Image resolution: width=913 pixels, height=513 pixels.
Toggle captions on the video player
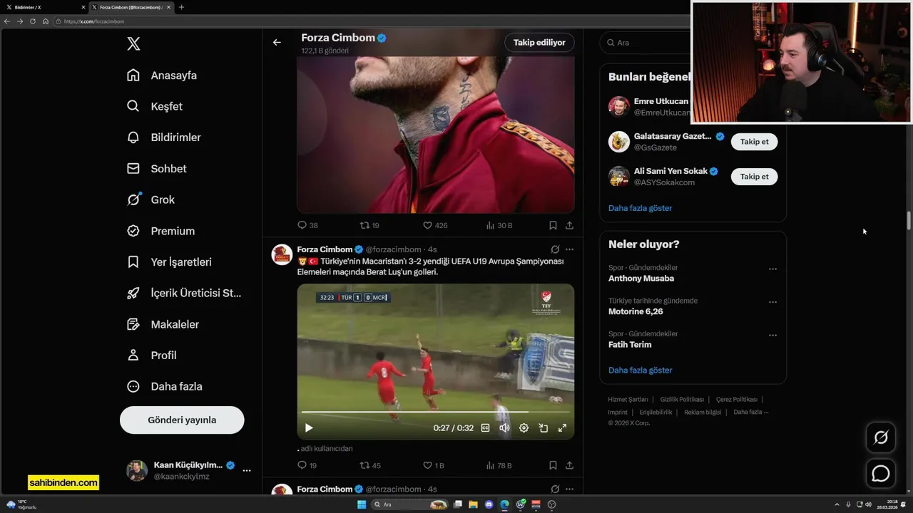click(x=485, y=428)
